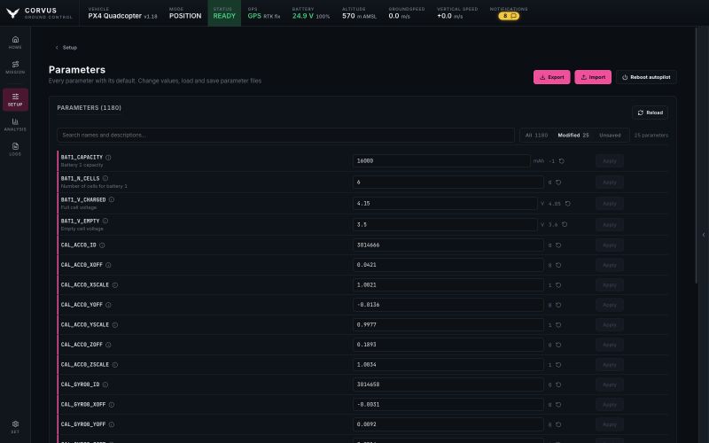Reset CAL_ACC0_XSCALE to its default

558,285
